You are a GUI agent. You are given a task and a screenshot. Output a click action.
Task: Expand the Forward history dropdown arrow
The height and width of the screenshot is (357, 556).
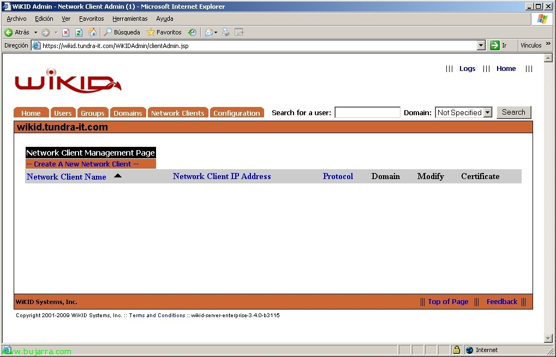56,32
